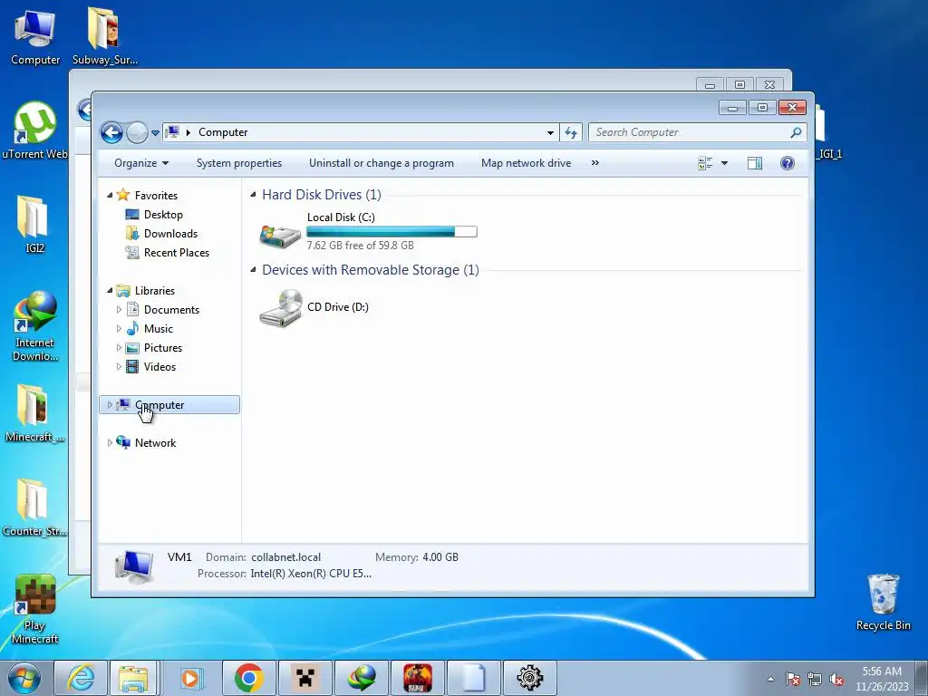Click the forward navigation arrow

pyautogui.click(x=137, y=132)
